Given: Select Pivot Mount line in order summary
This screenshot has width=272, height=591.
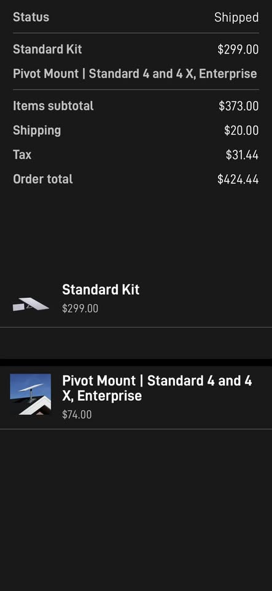Looking at the screenshot, I should pyautogui.click(x=135, y=73).
